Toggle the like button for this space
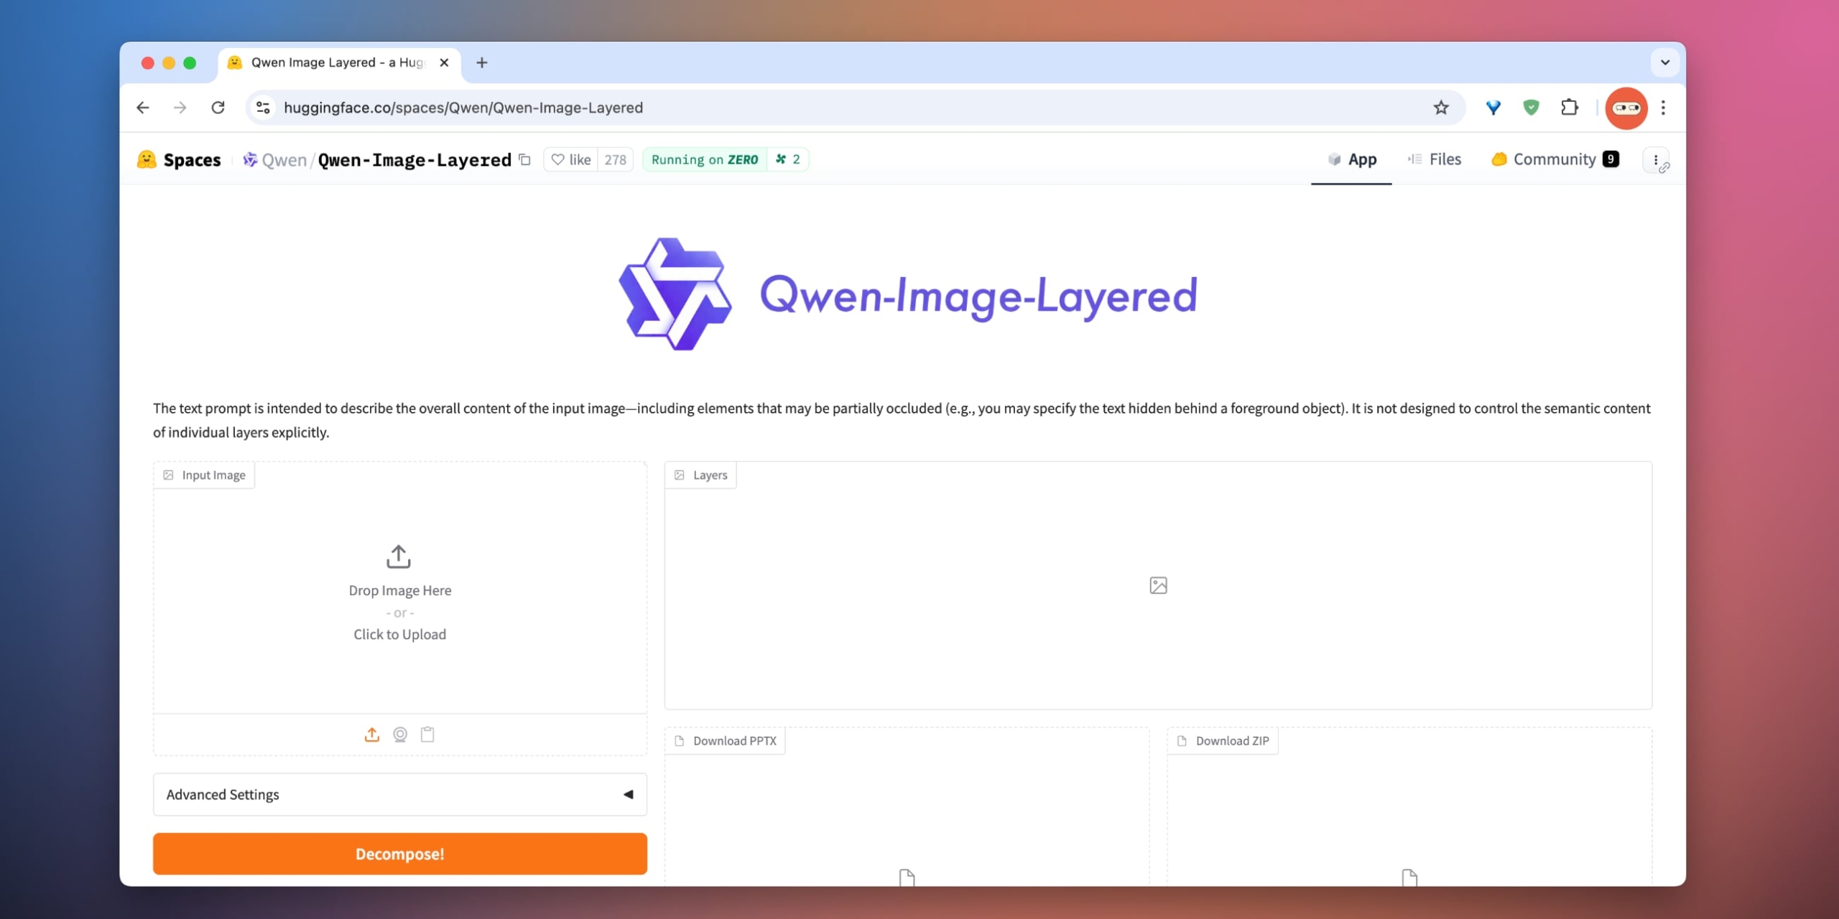The image size is (1839, 919). [x=570, y=159]
